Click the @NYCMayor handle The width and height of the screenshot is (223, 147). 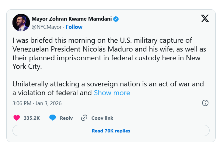(x=46, y=27)
